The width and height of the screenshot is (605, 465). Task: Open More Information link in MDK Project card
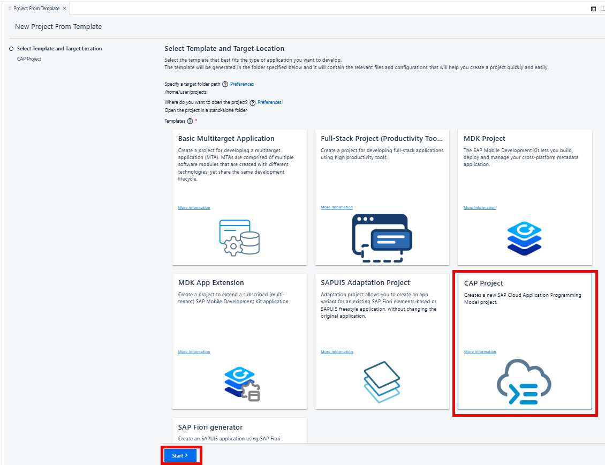point(480,208)
